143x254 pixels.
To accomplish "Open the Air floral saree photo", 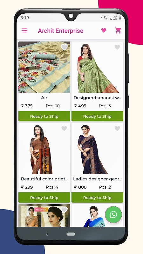I will 44,67.
